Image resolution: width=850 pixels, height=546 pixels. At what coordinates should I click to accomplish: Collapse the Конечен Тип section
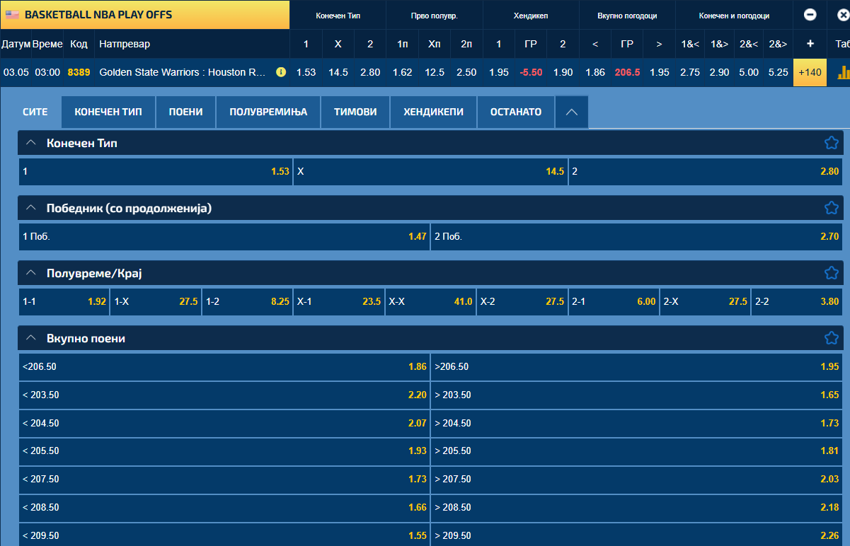click(30, 143)
